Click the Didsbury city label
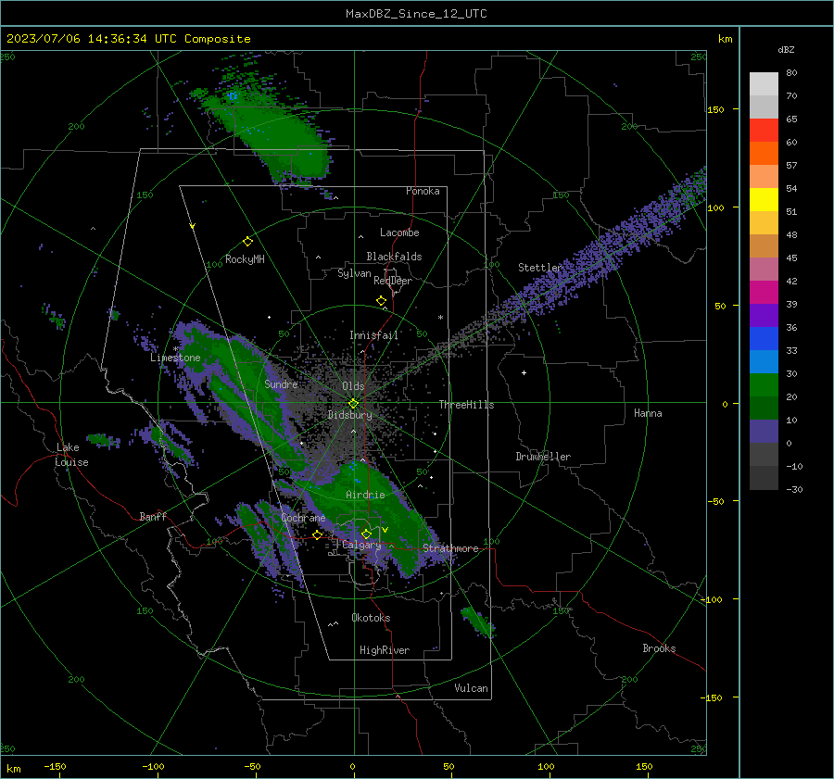 click(350, 415)
